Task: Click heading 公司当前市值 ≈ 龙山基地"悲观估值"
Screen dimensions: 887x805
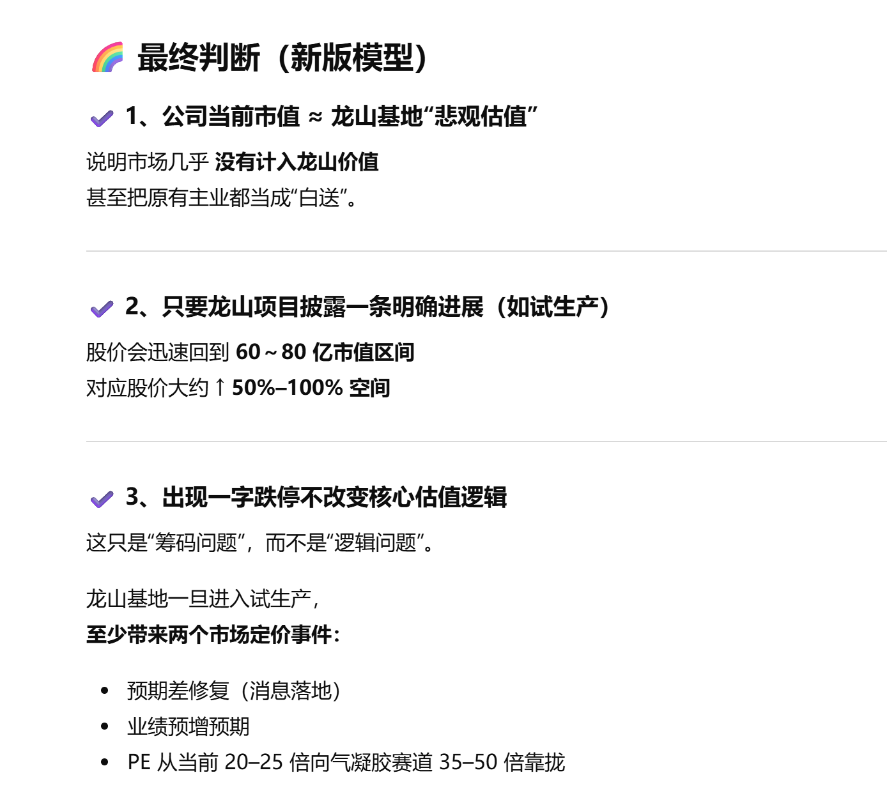Action: click(x=331, y=116)
